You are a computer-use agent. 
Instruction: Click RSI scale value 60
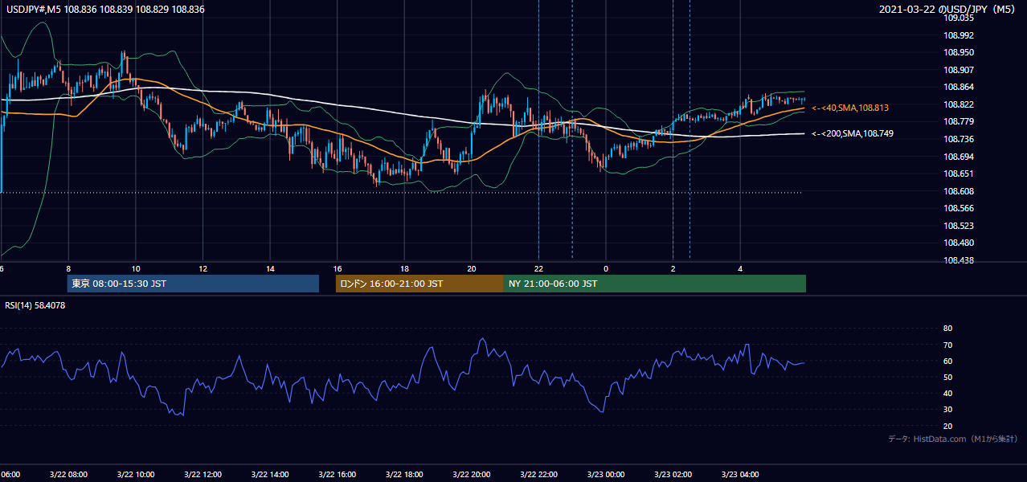(x=947, y=361)
